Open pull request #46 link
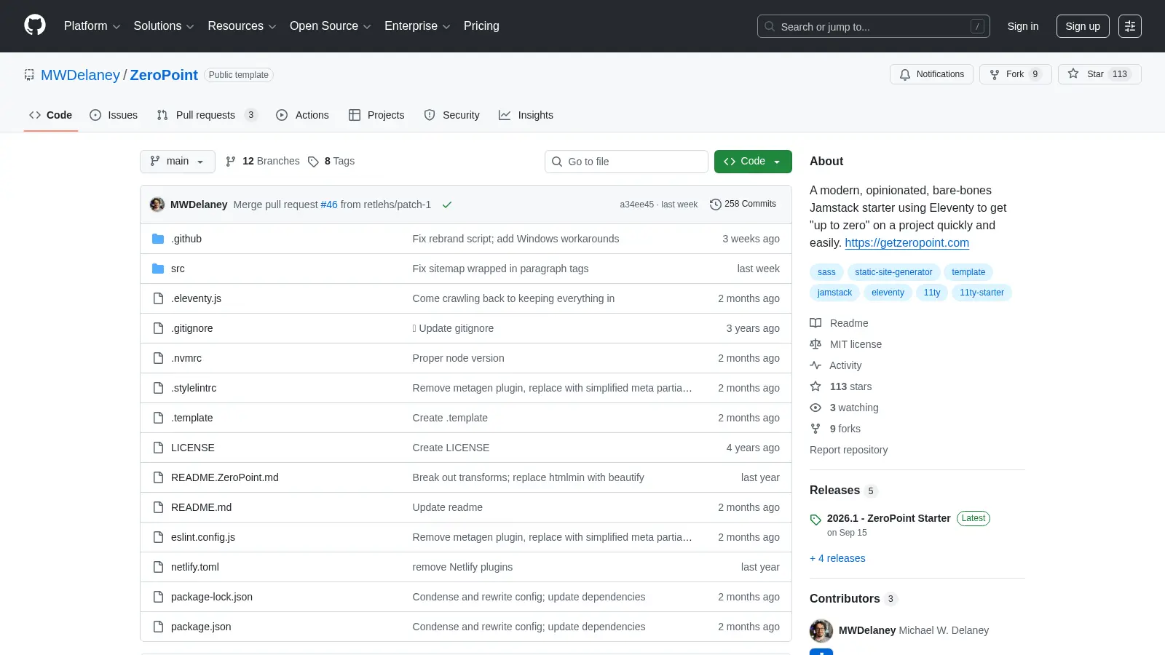 coord(329,205)
